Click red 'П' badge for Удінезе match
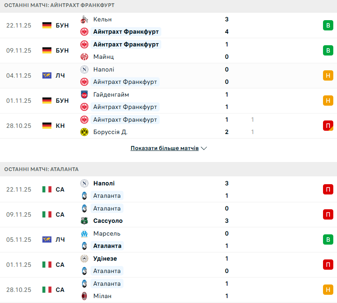 328,265
